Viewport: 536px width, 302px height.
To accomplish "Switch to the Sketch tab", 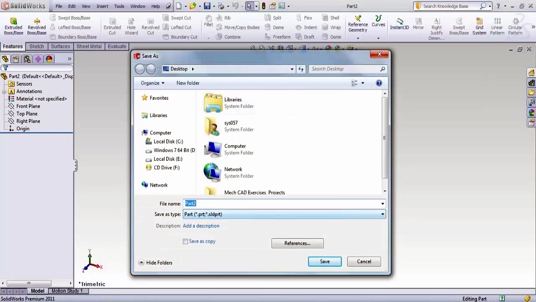I will pos(36,47).
